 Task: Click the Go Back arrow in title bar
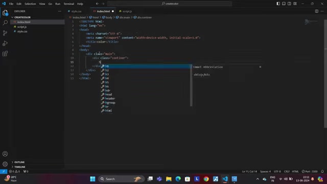(x=98, y=4)
